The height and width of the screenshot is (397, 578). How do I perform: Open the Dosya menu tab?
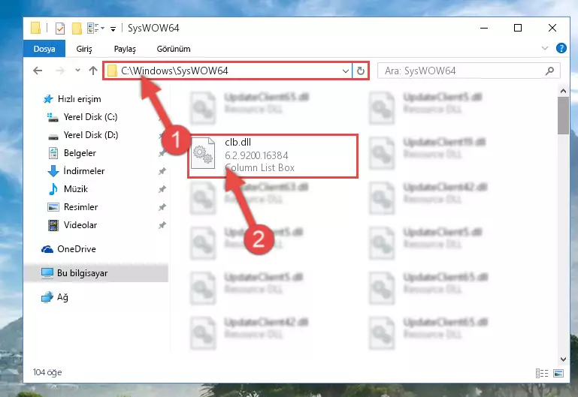tap(44, 49)
